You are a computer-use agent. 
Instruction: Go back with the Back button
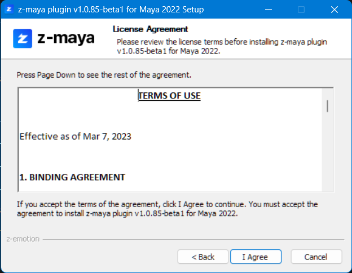[203, 257]
